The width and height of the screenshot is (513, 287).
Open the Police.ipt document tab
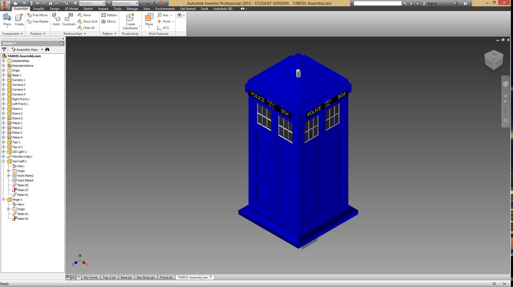coord(166,277)
